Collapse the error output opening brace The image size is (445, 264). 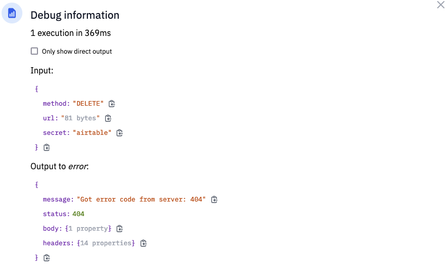pos(36,185)
